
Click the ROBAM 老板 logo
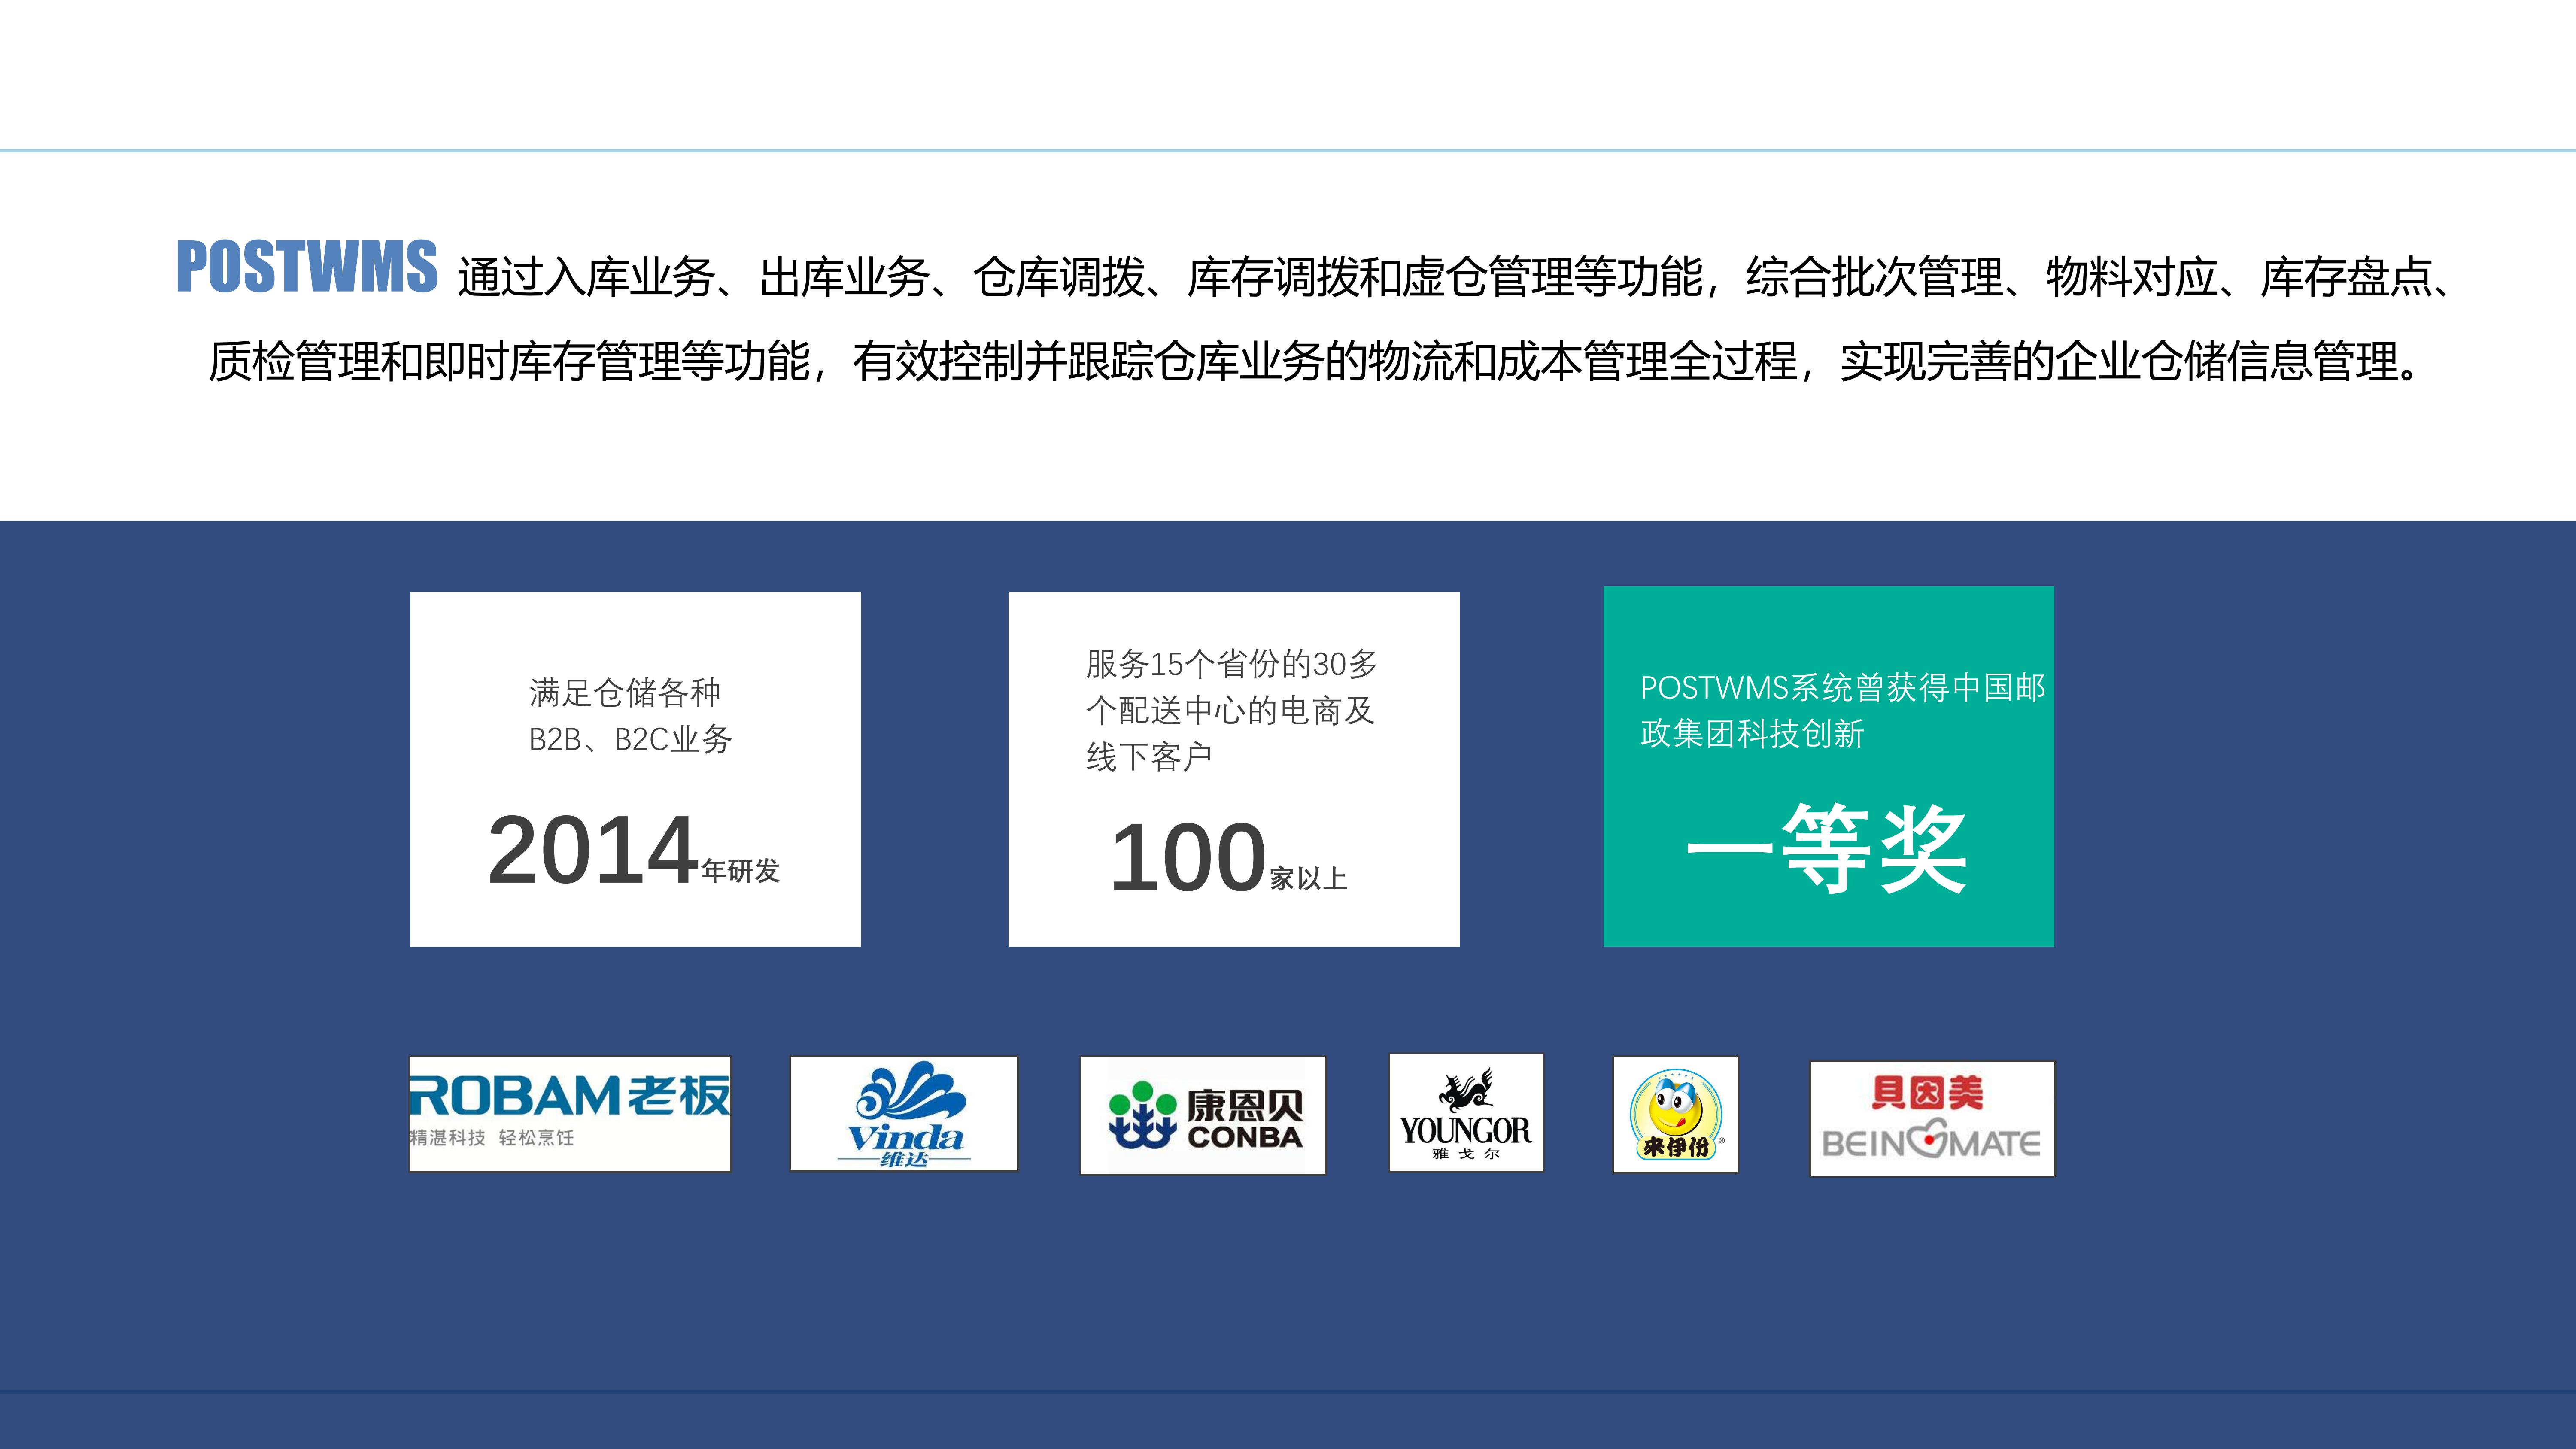tap(570, 1114)
